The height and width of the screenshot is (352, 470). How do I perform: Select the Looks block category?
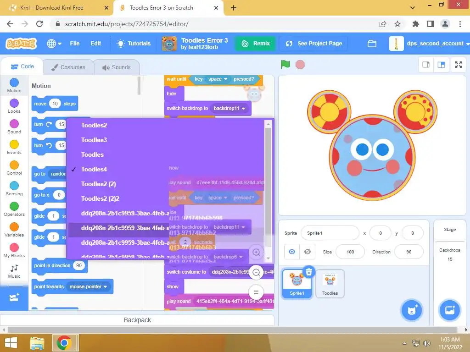tap(14, 106)
